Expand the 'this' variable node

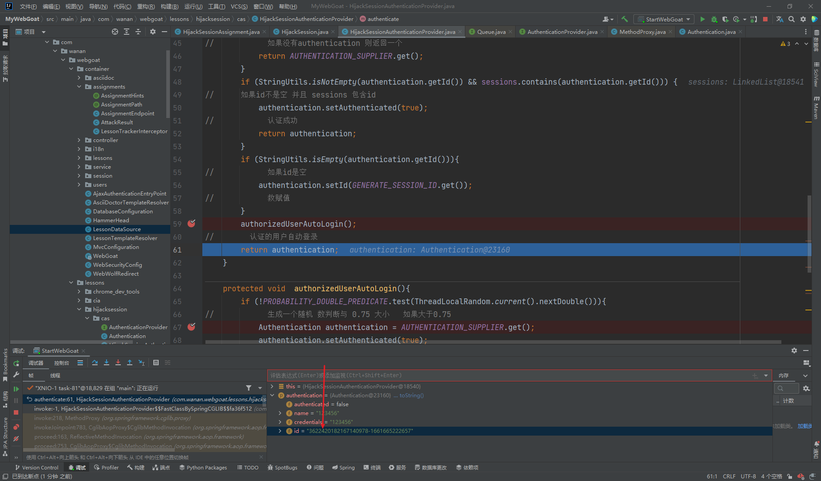(272, 386)
